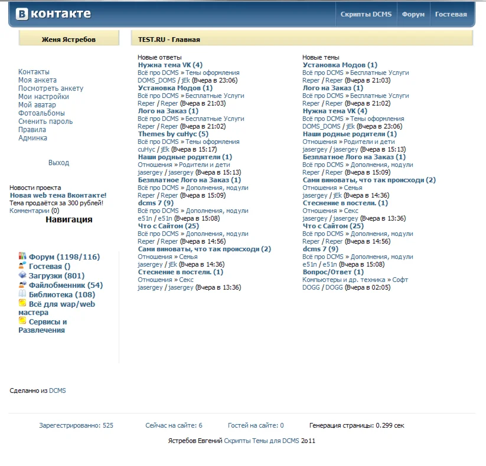The width and height of the screenshot is (486, 466).
Task: Open Гостевая in the top header
Action: pos(451,14)
